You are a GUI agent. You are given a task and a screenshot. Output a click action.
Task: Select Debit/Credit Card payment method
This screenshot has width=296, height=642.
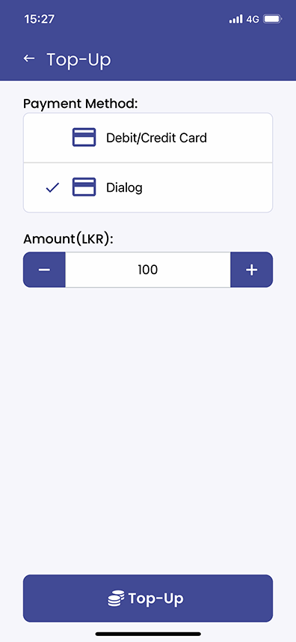coord(148,138)
